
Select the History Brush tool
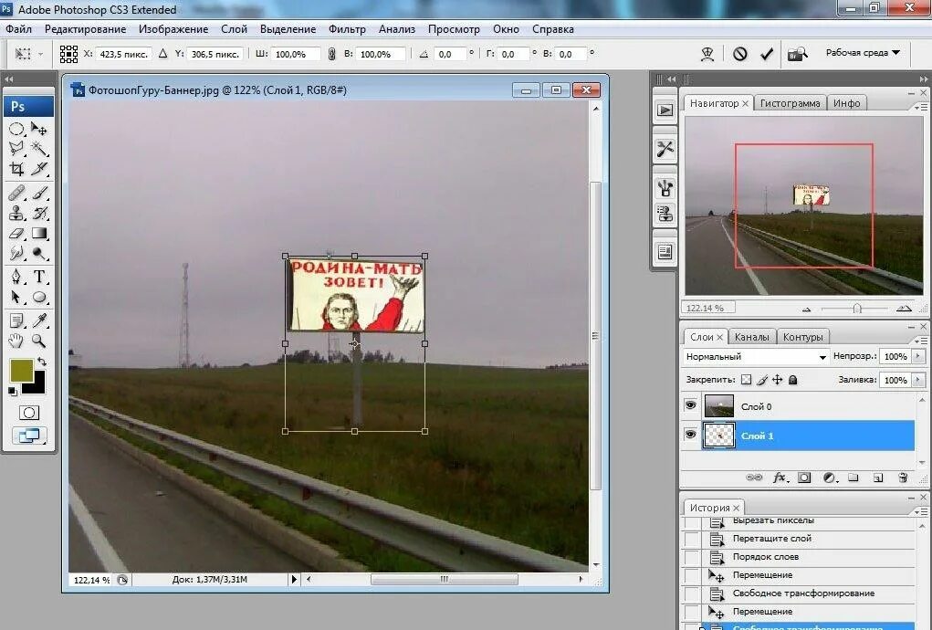point(39,213)
